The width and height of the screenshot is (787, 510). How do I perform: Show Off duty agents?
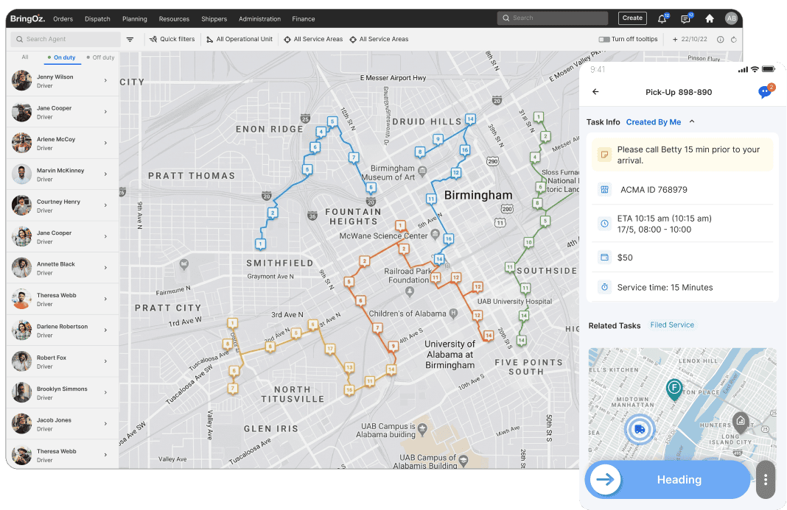click(x=101, y=57)
